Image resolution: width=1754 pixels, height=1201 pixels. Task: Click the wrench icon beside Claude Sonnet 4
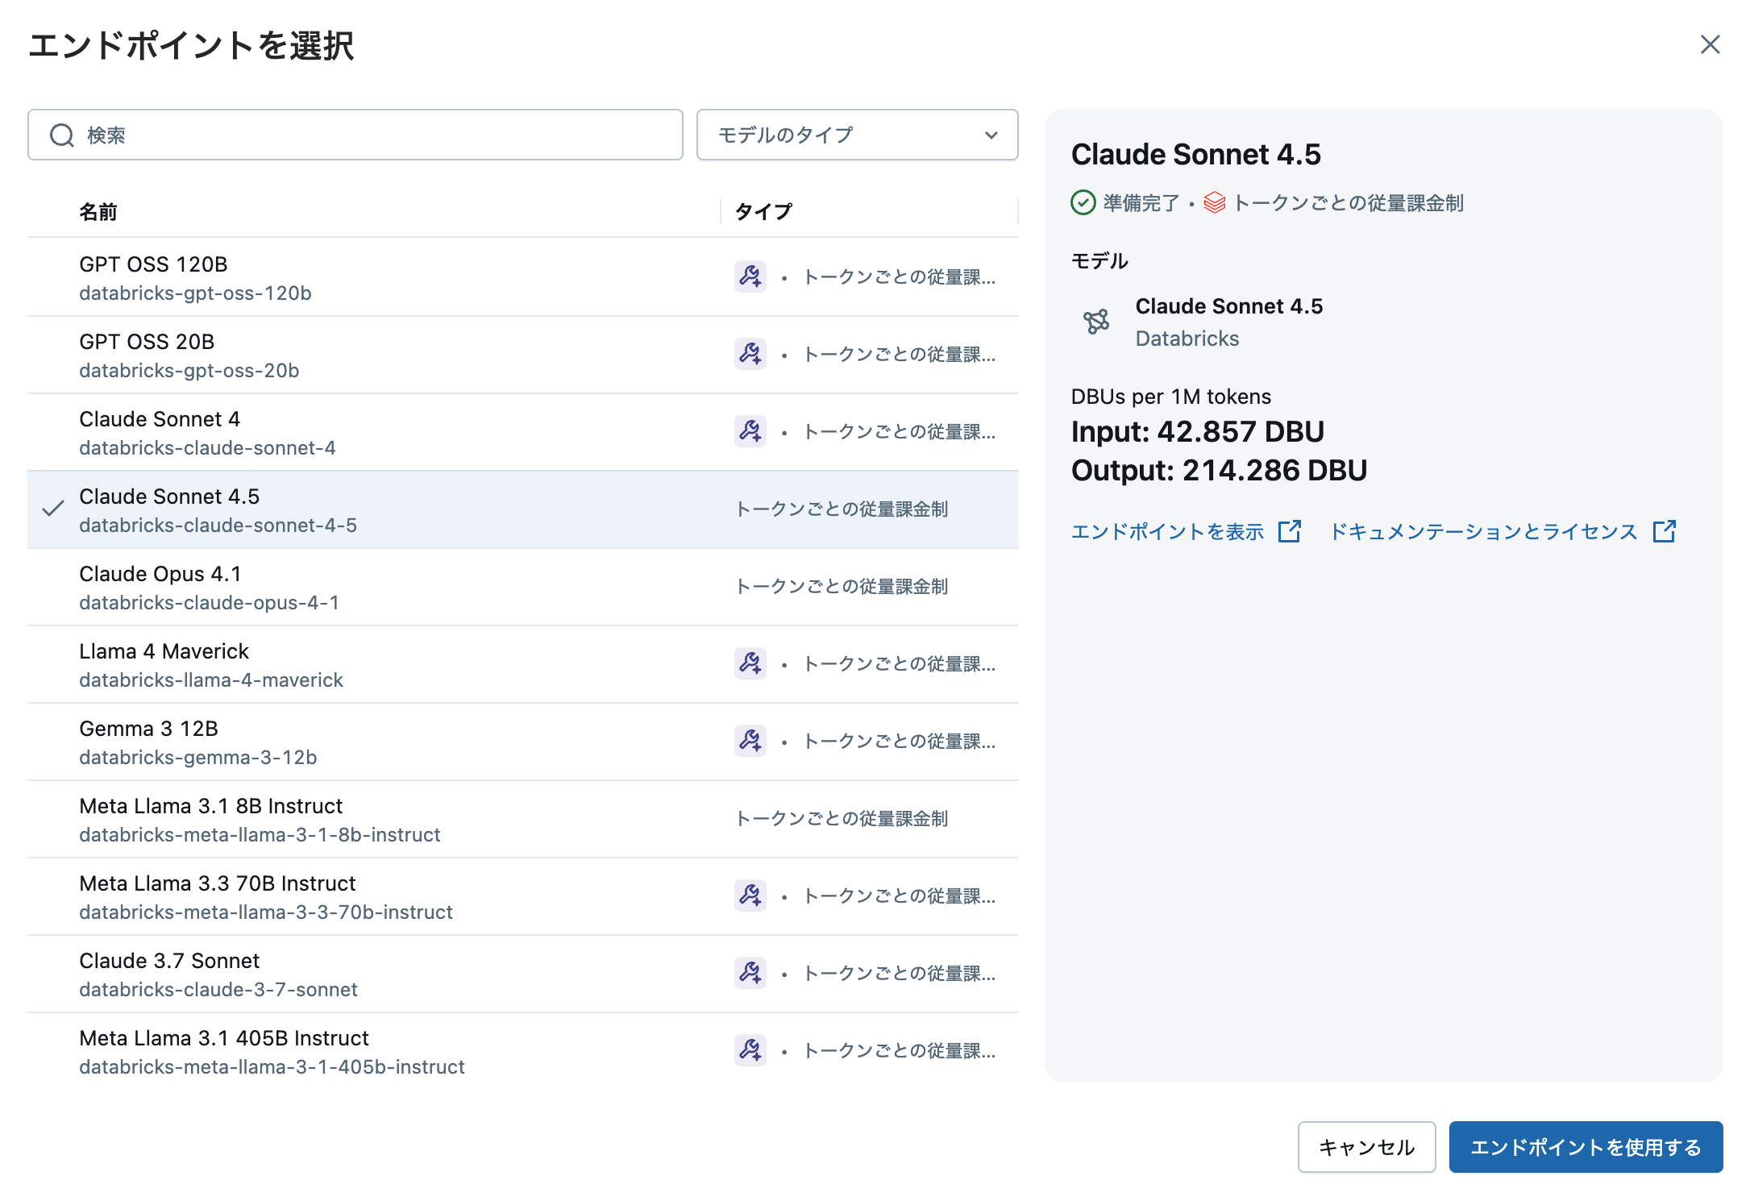[x=750, y=432]
